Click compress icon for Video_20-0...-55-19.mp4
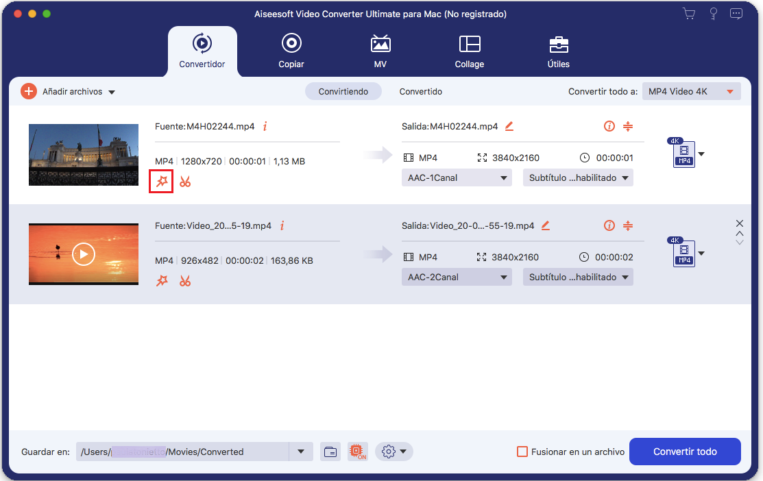Screen dimensions: 763x481 628,225
